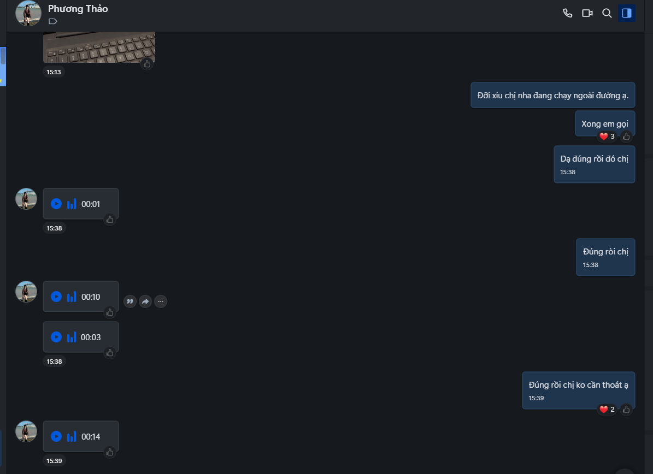Like the keyboard photo message
The height and width of the screenshot is (474, 653).
coord(146,63)
